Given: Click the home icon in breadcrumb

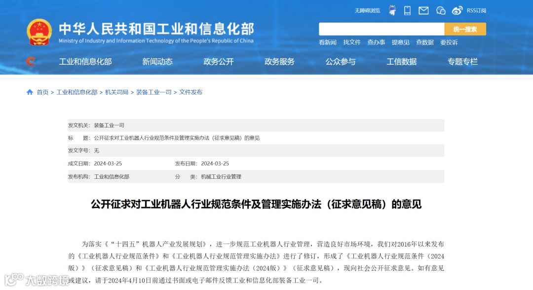Looking at the screenshot, I should tap(30, 92).
